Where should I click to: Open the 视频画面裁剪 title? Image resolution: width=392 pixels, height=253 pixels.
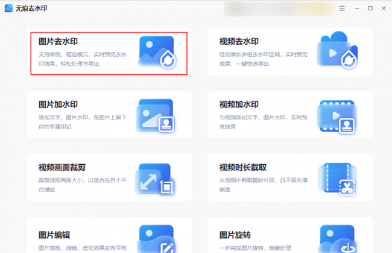tap(62, 167)
